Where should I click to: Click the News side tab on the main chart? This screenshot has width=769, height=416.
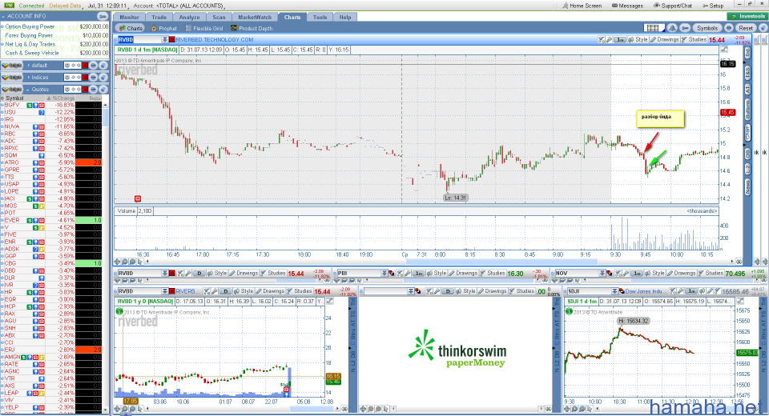pyautogui.click(x=747, y=186)
